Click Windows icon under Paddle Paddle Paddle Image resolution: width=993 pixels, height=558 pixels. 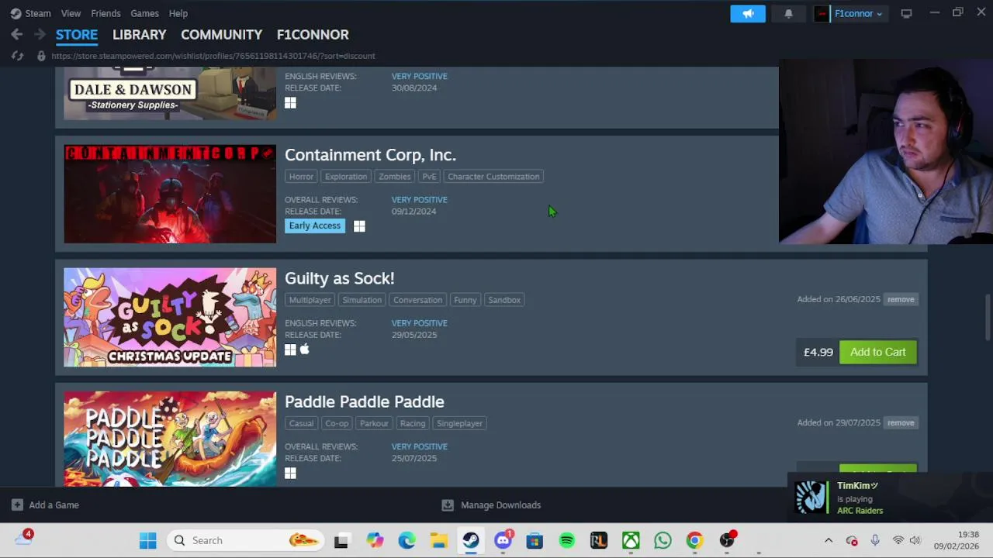click(x=290, y=473)
